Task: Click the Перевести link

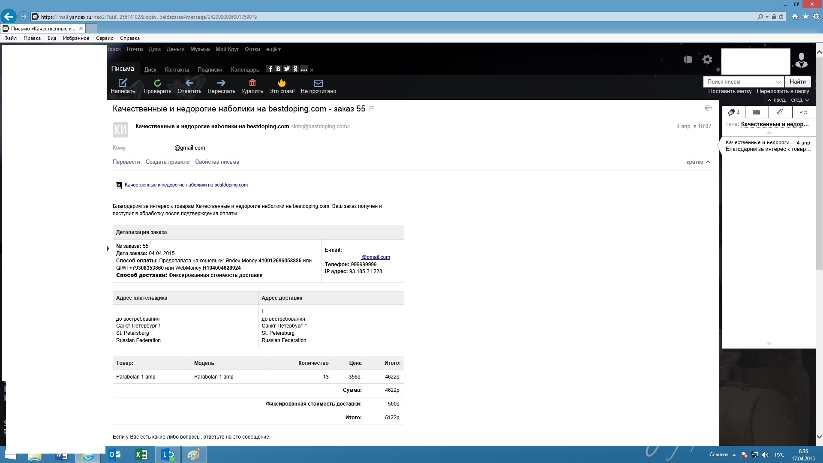Action: (x=126, y=162)
